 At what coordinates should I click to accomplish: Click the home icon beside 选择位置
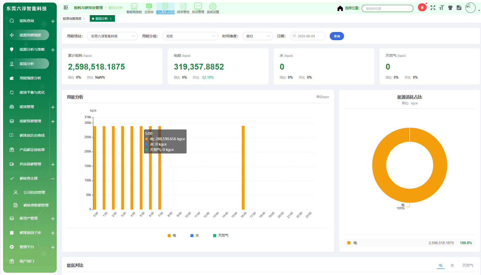coord(340,8)
